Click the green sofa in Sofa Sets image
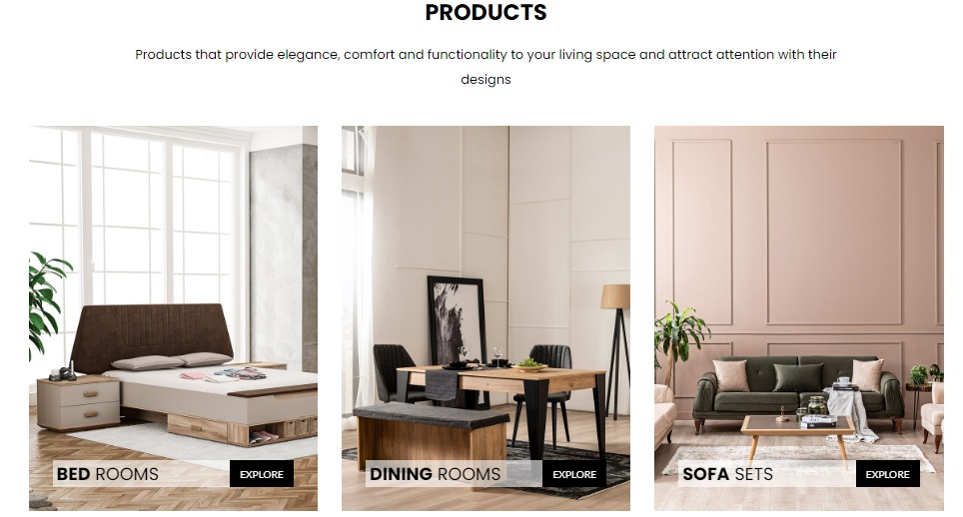 pos(798,392)
